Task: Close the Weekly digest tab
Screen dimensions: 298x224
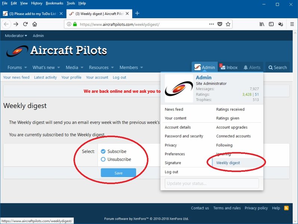Action: click(x=127, y=13)
